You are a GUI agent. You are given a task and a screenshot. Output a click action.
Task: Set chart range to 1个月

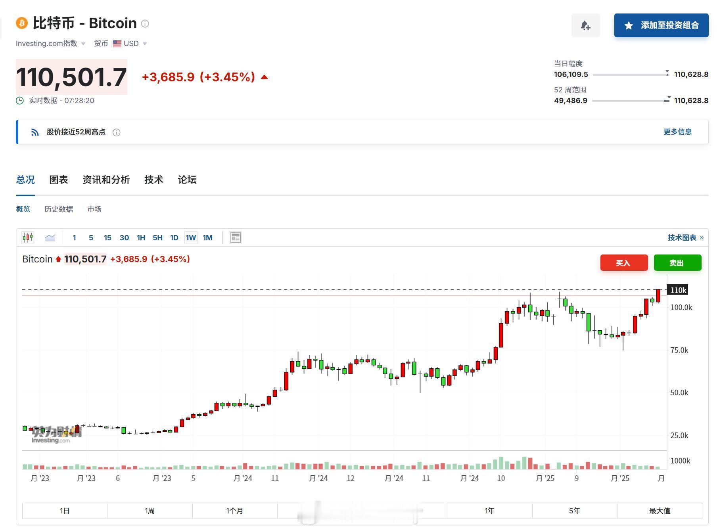point(235,511)
